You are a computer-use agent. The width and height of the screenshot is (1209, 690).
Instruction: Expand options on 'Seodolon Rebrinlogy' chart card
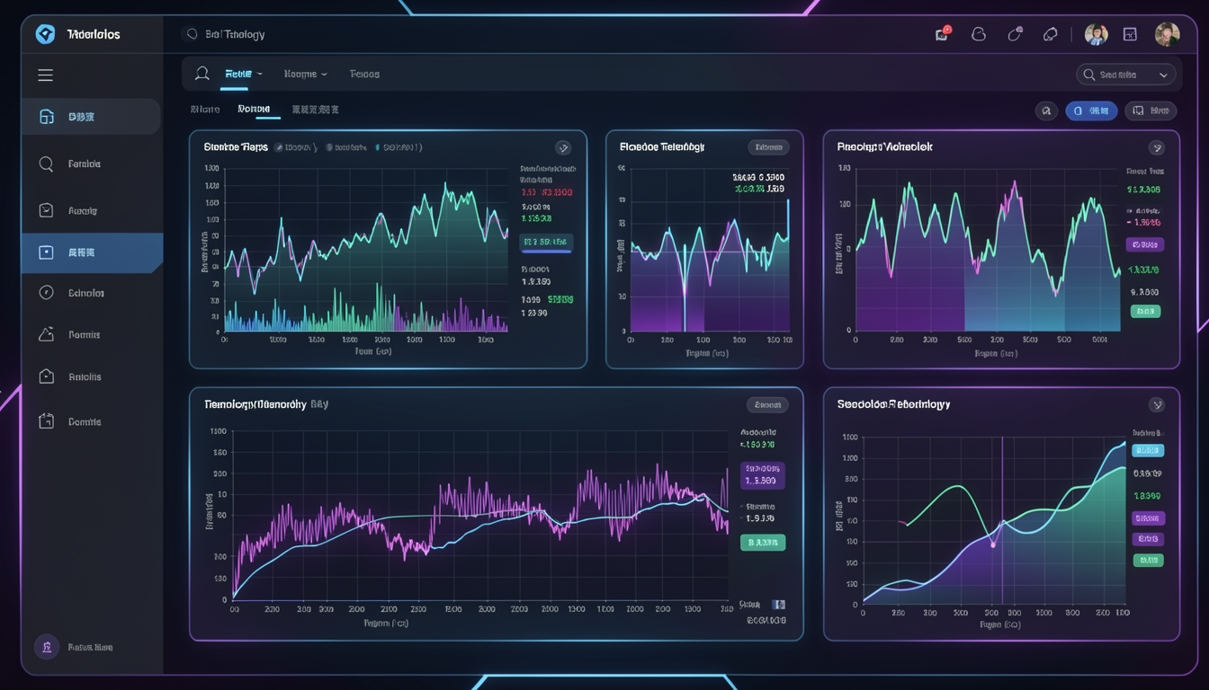pos(1157,405)
